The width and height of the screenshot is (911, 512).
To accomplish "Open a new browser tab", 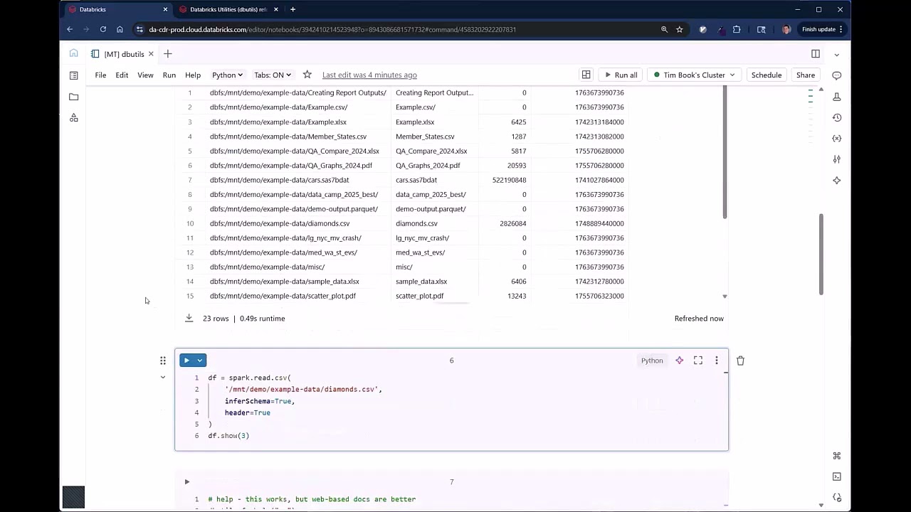I will [x=293, y=9].
